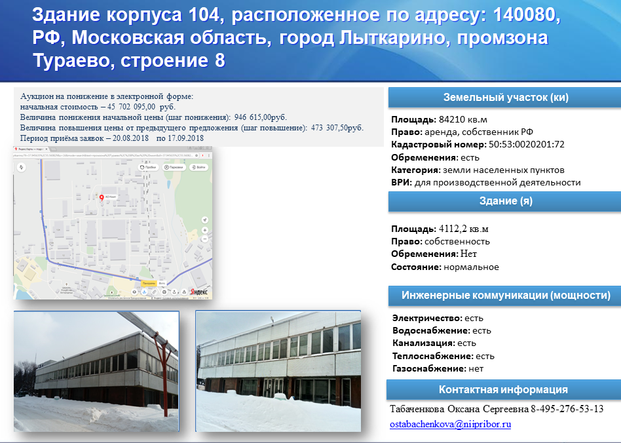The image size is (621, 443).
Task: Click the Фото tab on the map
Action: pyautogui.click(x=163, y=284)
